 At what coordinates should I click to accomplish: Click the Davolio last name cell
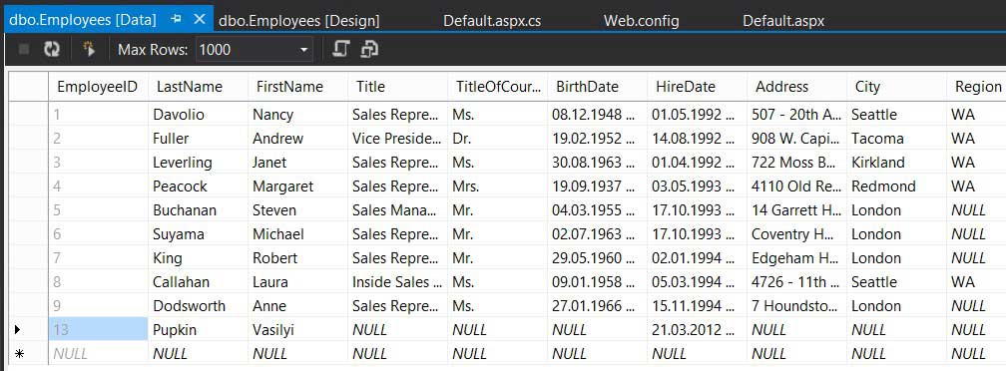[199, 115]
